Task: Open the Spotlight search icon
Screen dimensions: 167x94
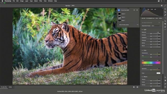Action: click(162, 1)
